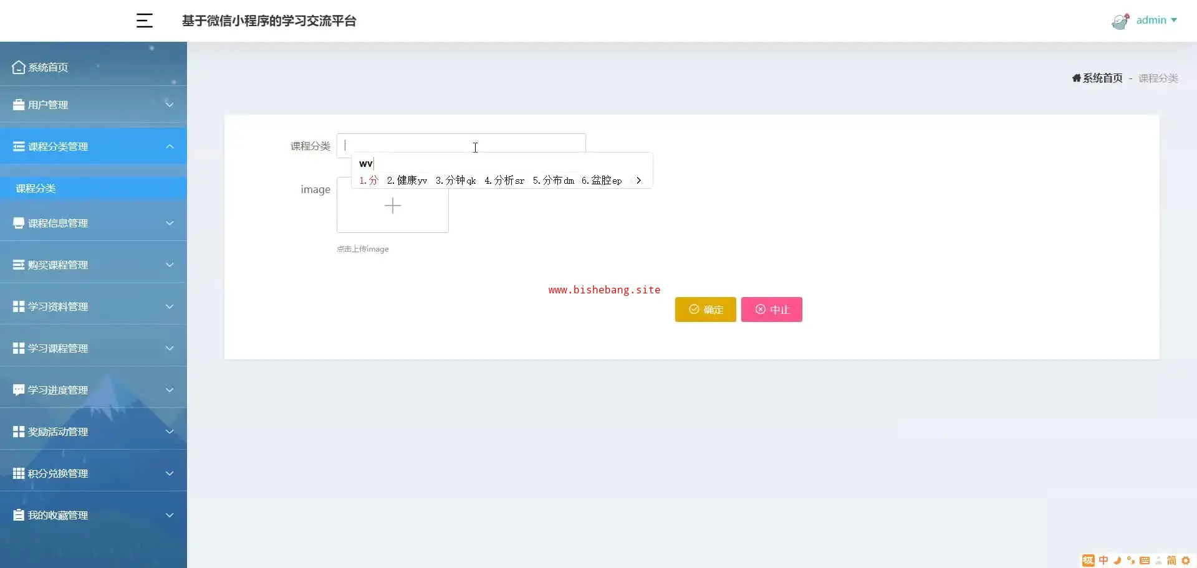Click the 学习资料管理 grid icon
The width and height of the screenshot is (1197, 568).
tap(19, 306)
